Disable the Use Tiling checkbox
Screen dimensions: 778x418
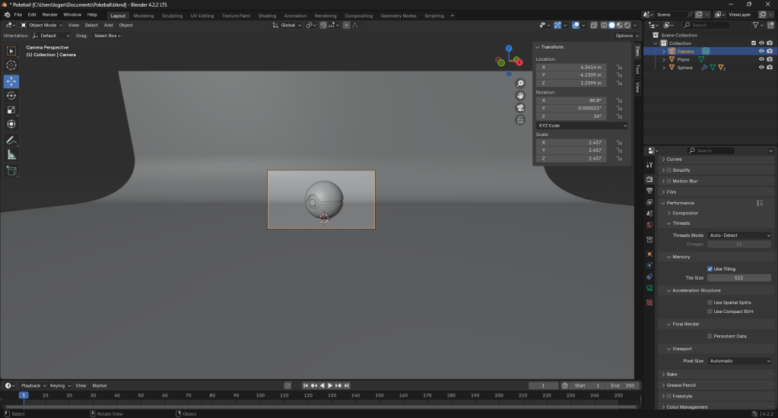(710, 269)
